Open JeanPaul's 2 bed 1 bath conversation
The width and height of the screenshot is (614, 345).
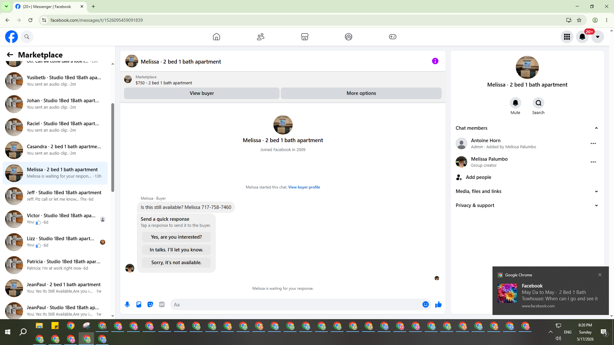55,288
